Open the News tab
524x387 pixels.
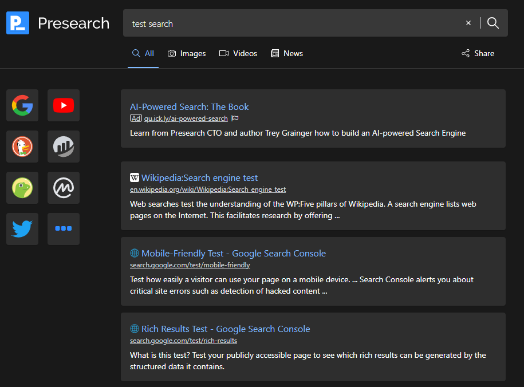[287, 53]
